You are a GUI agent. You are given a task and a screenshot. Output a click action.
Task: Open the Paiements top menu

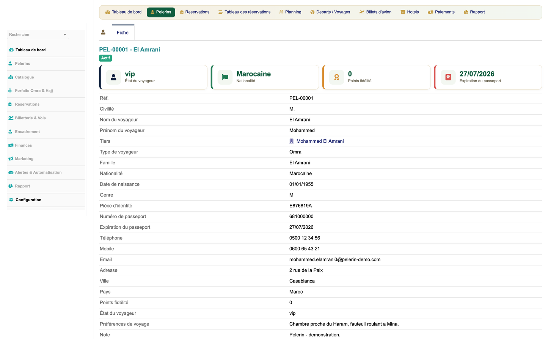[x=441, y=12]
